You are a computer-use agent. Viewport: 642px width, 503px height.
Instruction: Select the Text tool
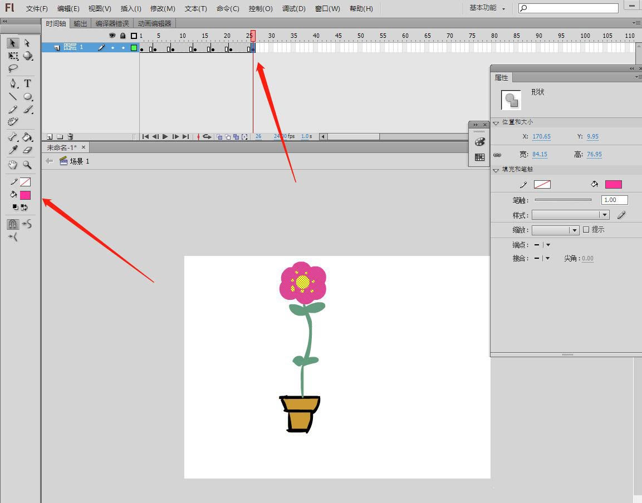point(27,83)
